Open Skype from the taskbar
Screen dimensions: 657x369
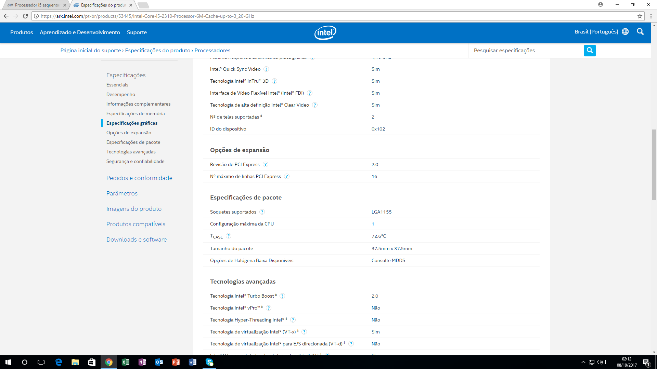coord(209,362)
